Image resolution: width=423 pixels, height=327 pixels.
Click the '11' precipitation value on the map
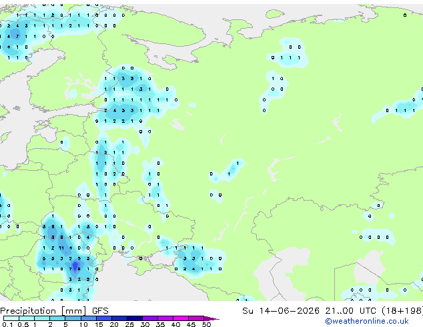click(61, 248)
